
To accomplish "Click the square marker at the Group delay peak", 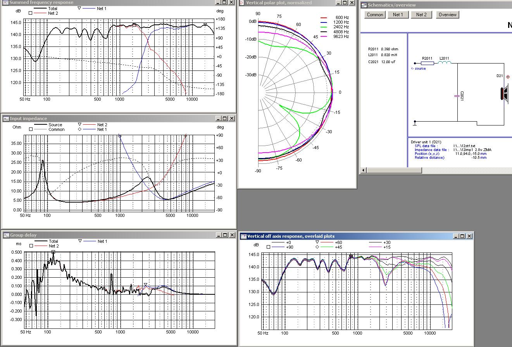I will [x=53, y=252].
